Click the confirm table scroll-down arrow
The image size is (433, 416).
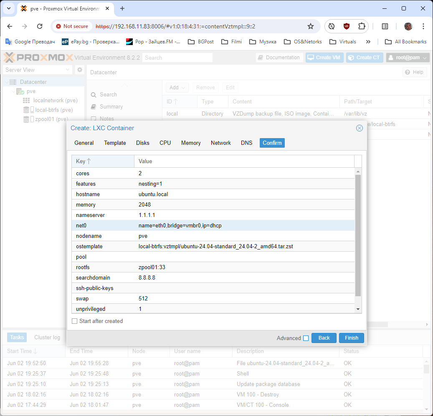pyautogui.click(x=358, y=309)
